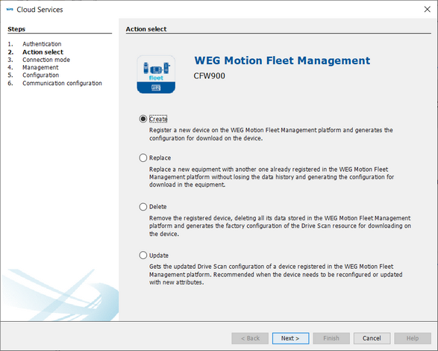Choose the Delete radio option
This screenshot has width=438, height=351.
coord(143,207)
